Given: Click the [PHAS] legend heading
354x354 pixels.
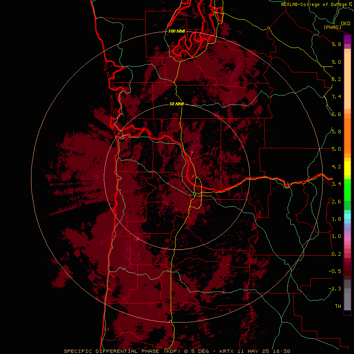Looking at the screenshot, I should [x=332, y=27].
